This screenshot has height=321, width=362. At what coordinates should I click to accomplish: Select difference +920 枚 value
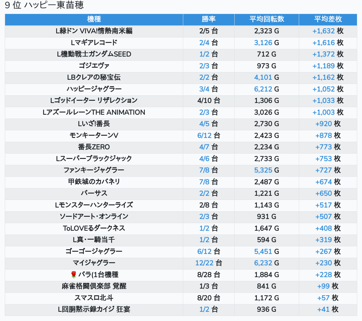(328, 124)
